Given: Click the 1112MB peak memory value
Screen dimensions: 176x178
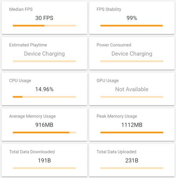Looking at the screenshot, I should pyautogui.click(x=132, y=125).
